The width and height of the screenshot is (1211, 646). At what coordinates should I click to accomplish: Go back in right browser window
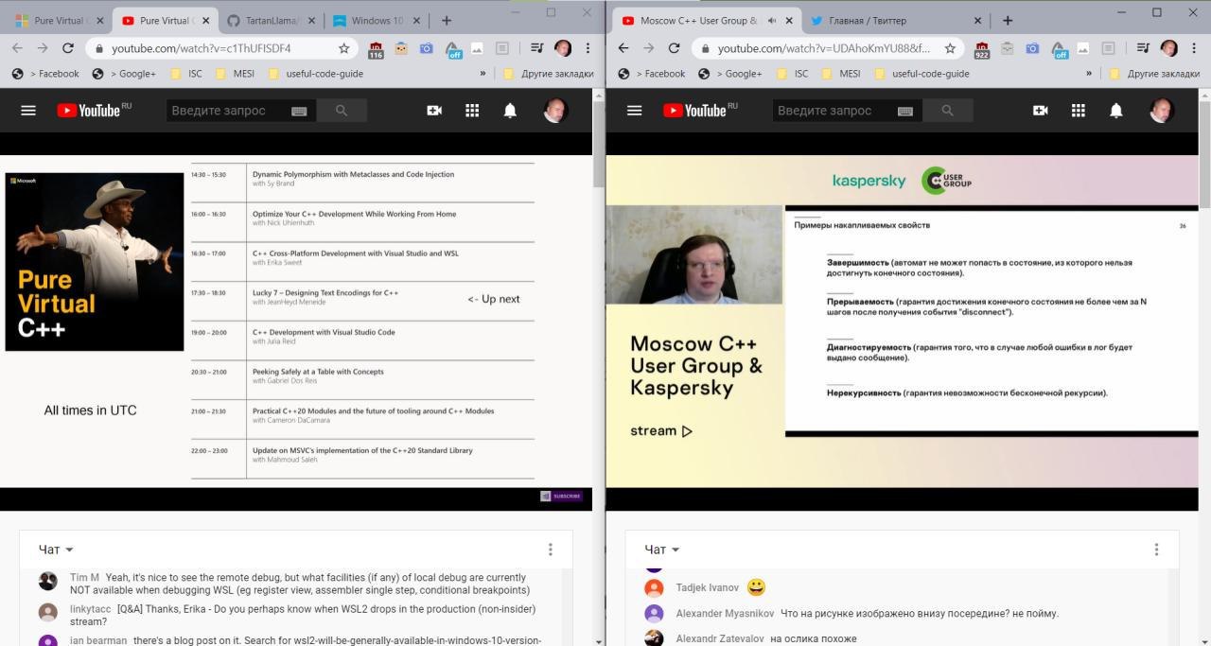623,48
